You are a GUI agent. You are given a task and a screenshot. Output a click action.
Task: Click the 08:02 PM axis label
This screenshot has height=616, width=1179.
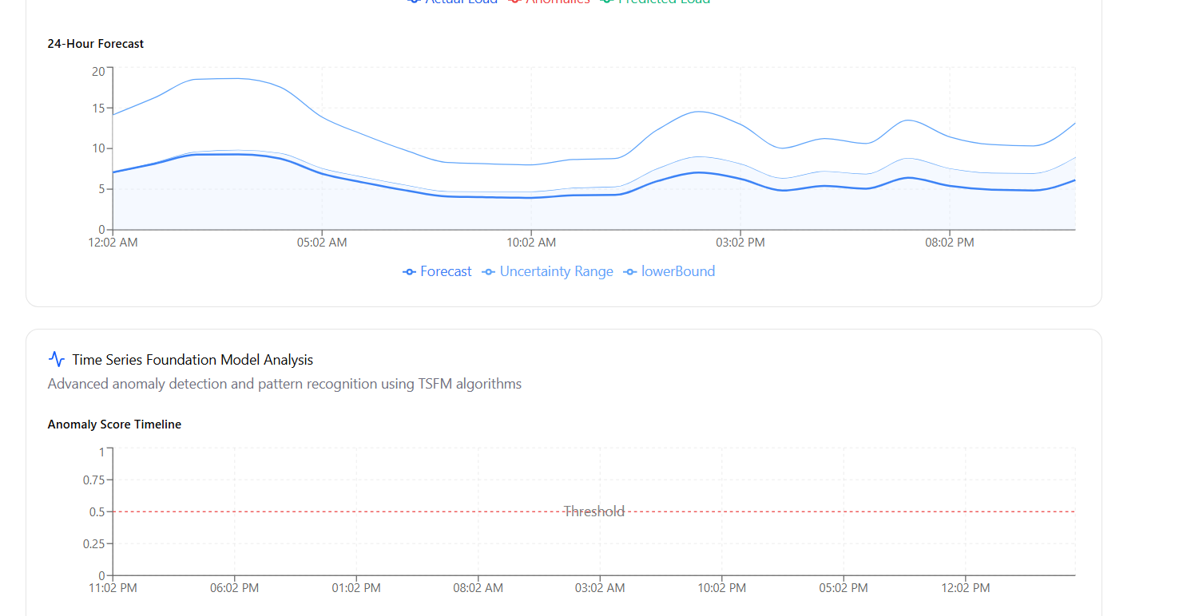(x=950, y=242)
